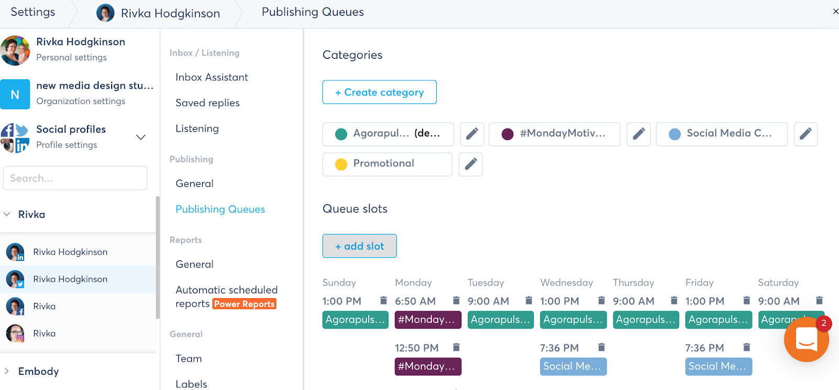Edit the Social Media C... category with its pencil icon

(x=805, y=134)
